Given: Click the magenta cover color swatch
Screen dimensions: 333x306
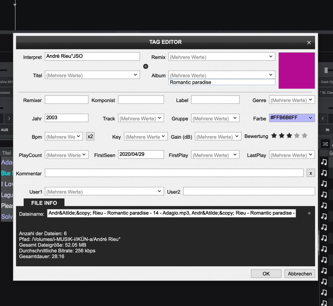Looking at the screenshot, I should pyautogui.click(x=296, y=71).
